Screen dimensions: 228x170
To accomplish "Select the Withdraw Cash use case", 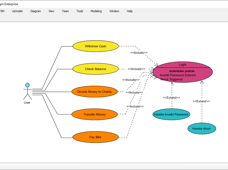I will pos(95,46).
